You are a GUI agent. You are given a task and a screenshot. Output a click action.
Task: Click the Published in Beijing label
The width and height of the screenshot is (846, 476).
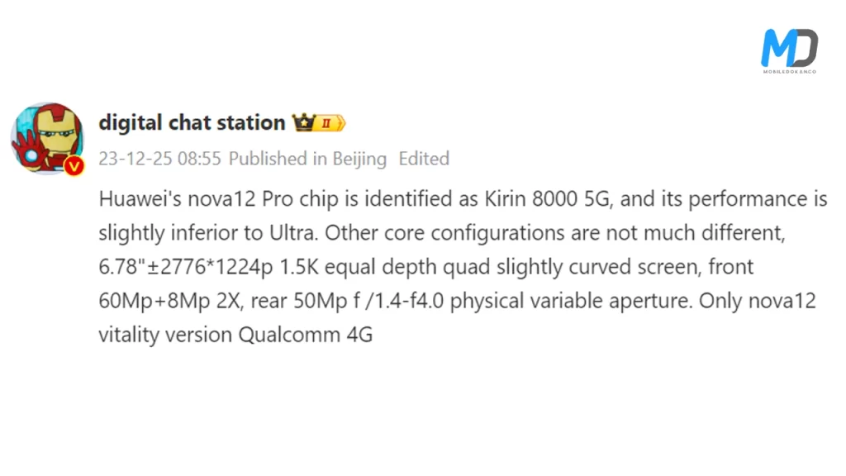click(x=307, y=159)
